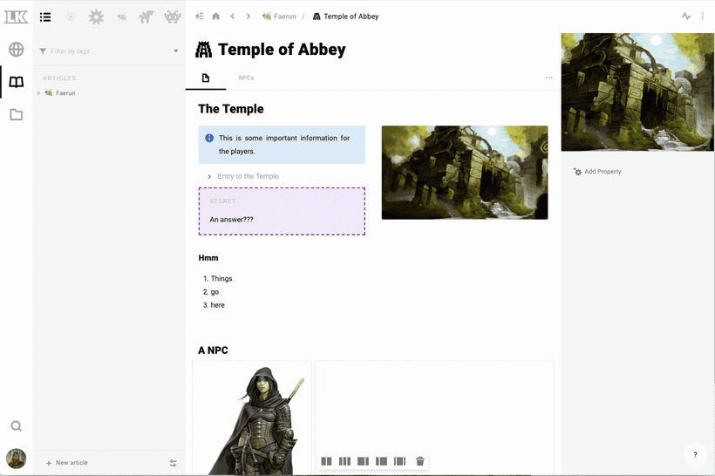Open search with the magnifier icon
Image resolution: width=715 pixels, height=476 pixels.
pyautogui.click(x=16, y=425)
